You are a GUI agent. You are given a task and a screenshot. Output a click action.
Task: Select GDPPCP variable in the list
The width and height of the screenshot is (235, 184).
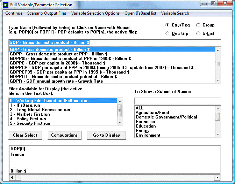(70, 68)
